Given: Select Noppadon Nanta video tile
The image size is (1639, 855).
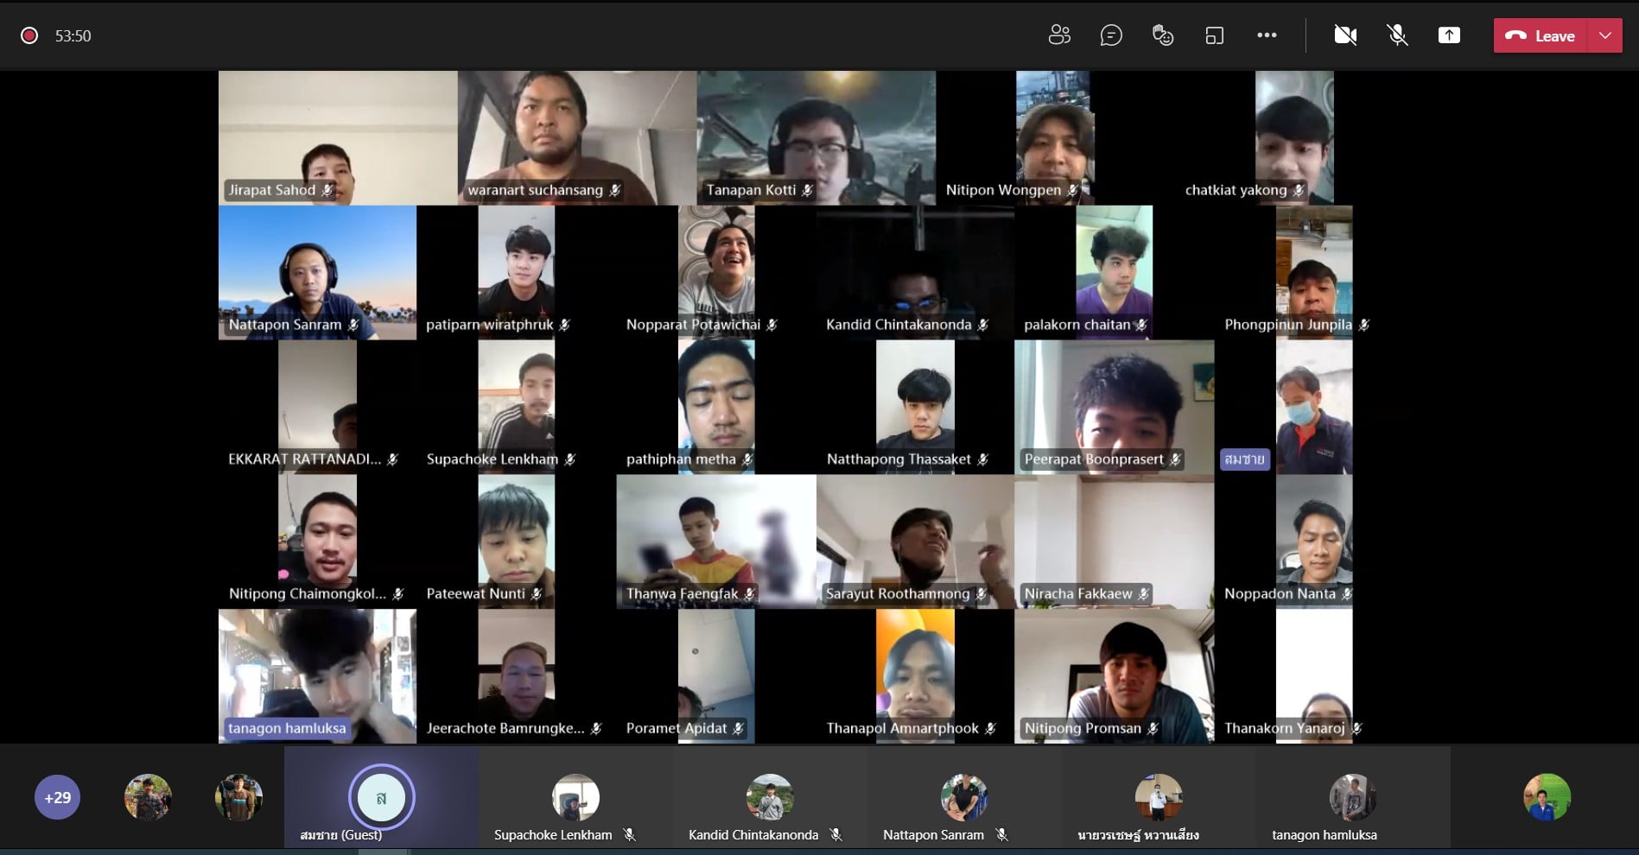Looking at the screenshot, I should [1314, 541].
